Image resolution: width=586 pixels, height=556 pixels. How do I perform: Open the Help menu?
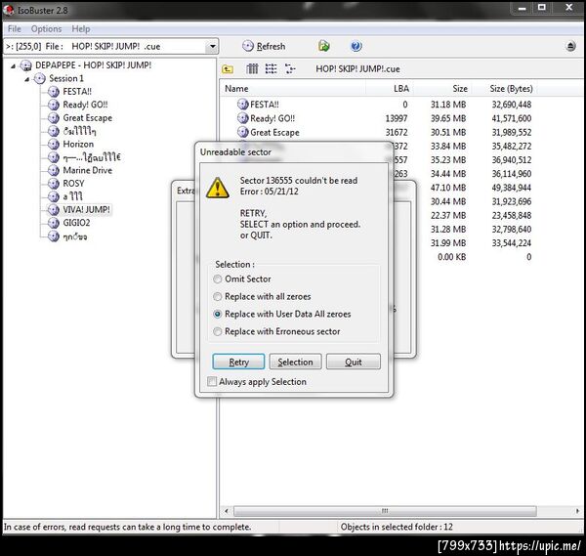(81, 28)
